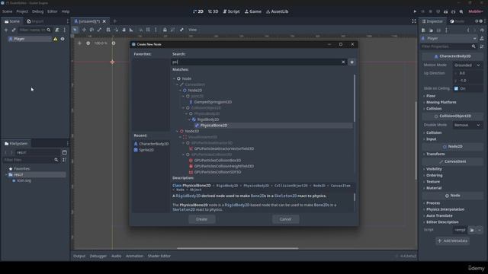Expand the Visibility section
The image size is (488, 274).
tap(434, 169)
